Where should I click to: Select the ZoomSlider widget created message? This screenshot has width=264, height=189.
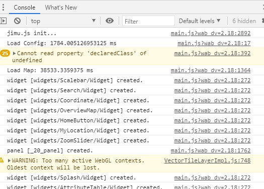click(x=78, y=140)
